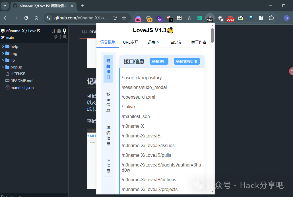Image resolution: width=293 pixels, height=197 pixels.
Task: Click the 复制接口 button
Action: (159, 61)
